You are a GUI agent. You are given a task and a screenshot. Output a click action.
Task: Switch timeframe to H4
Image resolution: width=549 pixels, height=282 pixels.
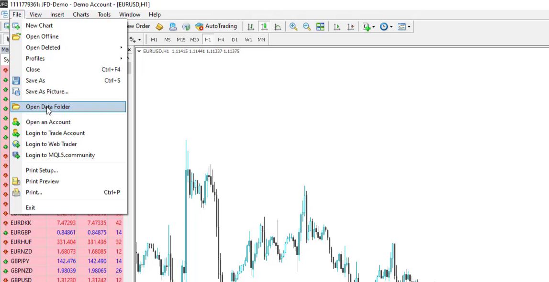221,40
